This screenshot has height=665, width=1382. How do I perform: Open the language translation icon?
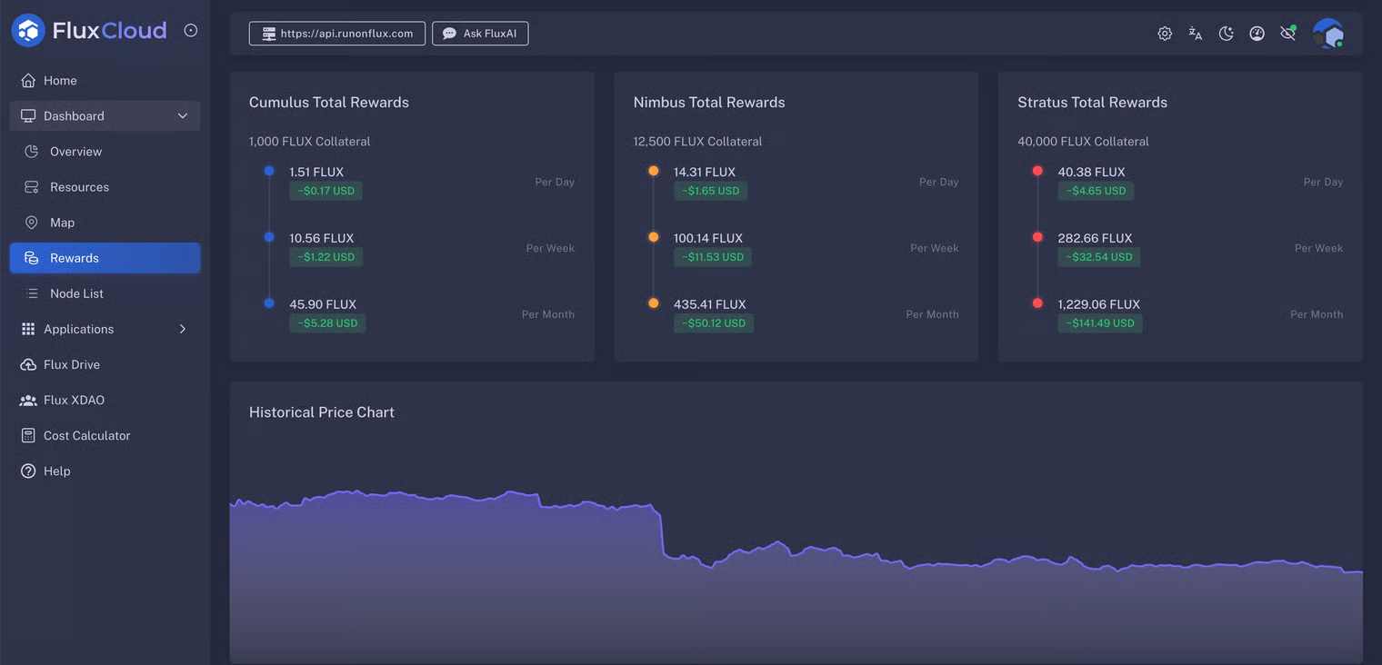(1196, 34)
